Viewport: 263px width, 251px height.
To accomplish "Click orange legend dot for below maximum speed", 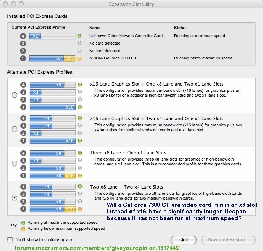I will pos(23,229).
